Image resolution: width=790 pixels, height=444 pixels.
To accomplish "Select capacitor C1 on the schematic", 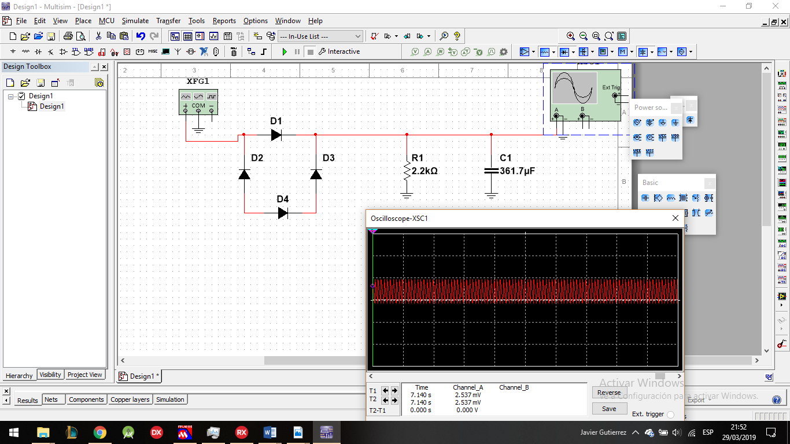I will coord(491,171).
